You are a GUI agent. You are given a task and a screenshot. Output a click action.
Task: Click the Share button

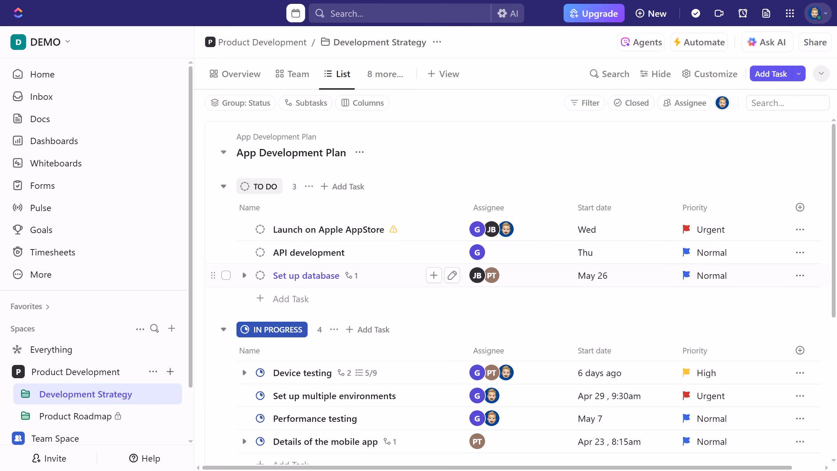(x=815, y=42)
